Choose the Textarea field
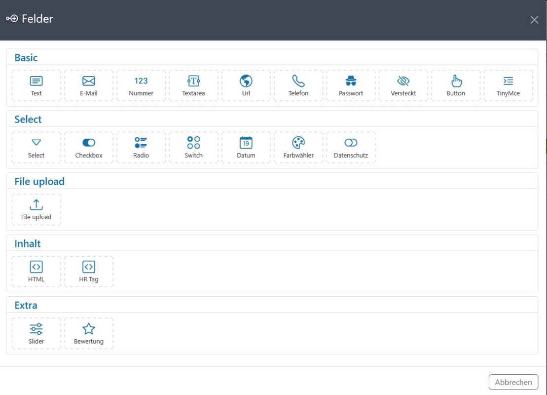The height and width of the screenshot is (395, 547). tap(193, 85)
